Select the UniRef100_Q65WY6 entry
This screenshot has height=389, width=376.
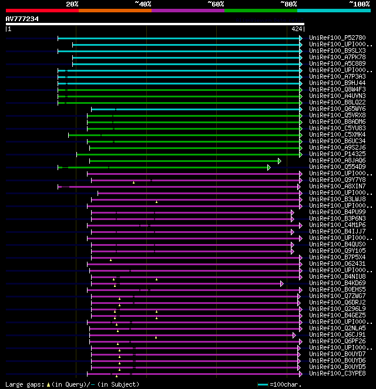click(337, 109)
